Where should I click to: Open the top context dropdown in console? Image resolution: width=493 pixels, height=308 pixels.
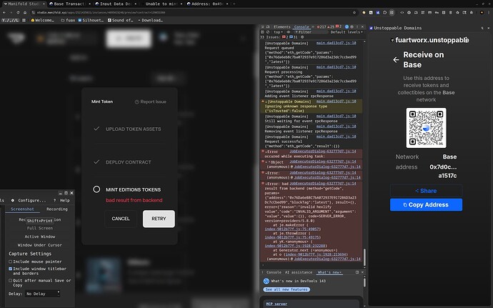(x=278, y=32)
